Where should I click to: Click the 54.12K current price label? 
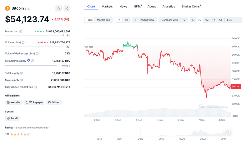pos(236,86)
